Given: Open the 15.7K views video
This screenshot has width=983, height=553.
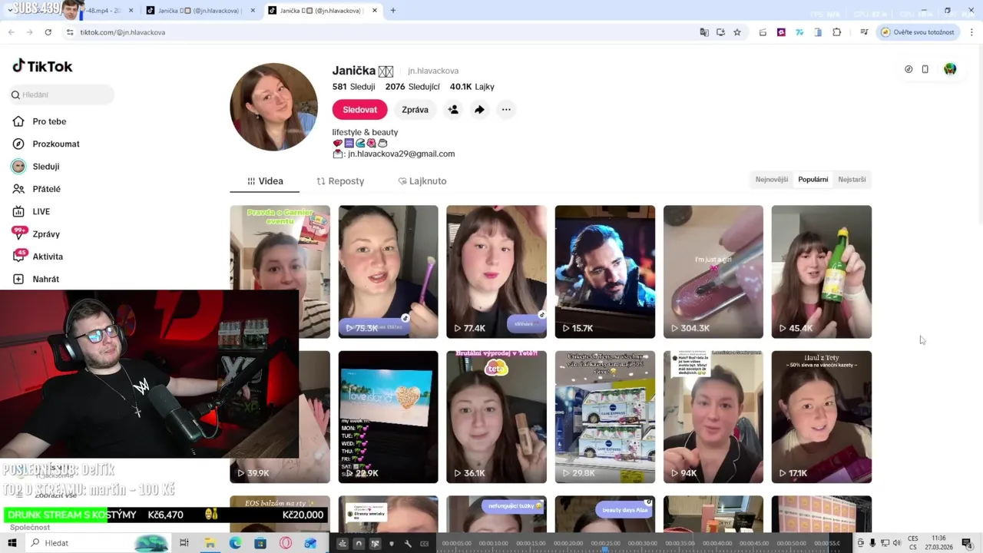Looking at the screenshot, I should click(x=605, y=271).
